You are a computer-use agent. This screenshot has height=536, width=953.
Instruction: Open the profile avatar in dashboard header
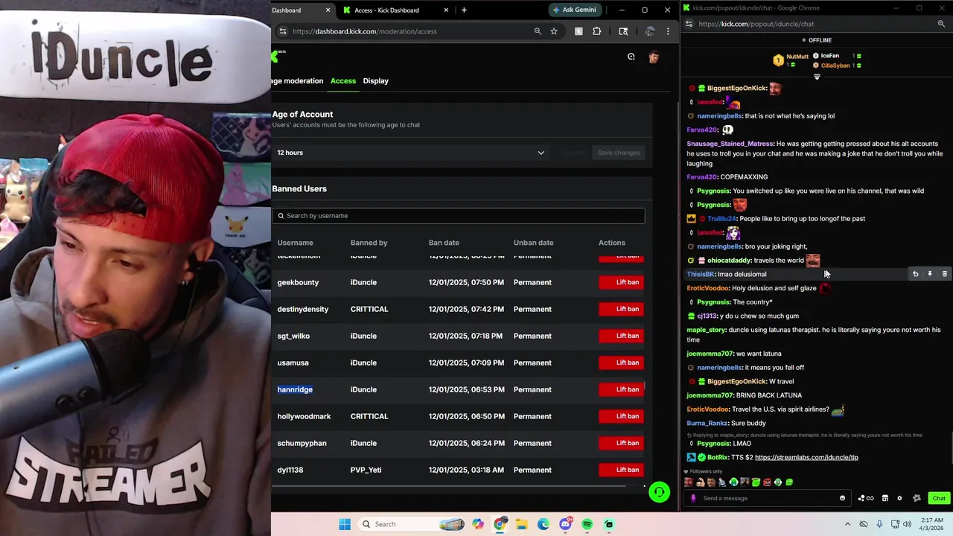tap(654, 57)
